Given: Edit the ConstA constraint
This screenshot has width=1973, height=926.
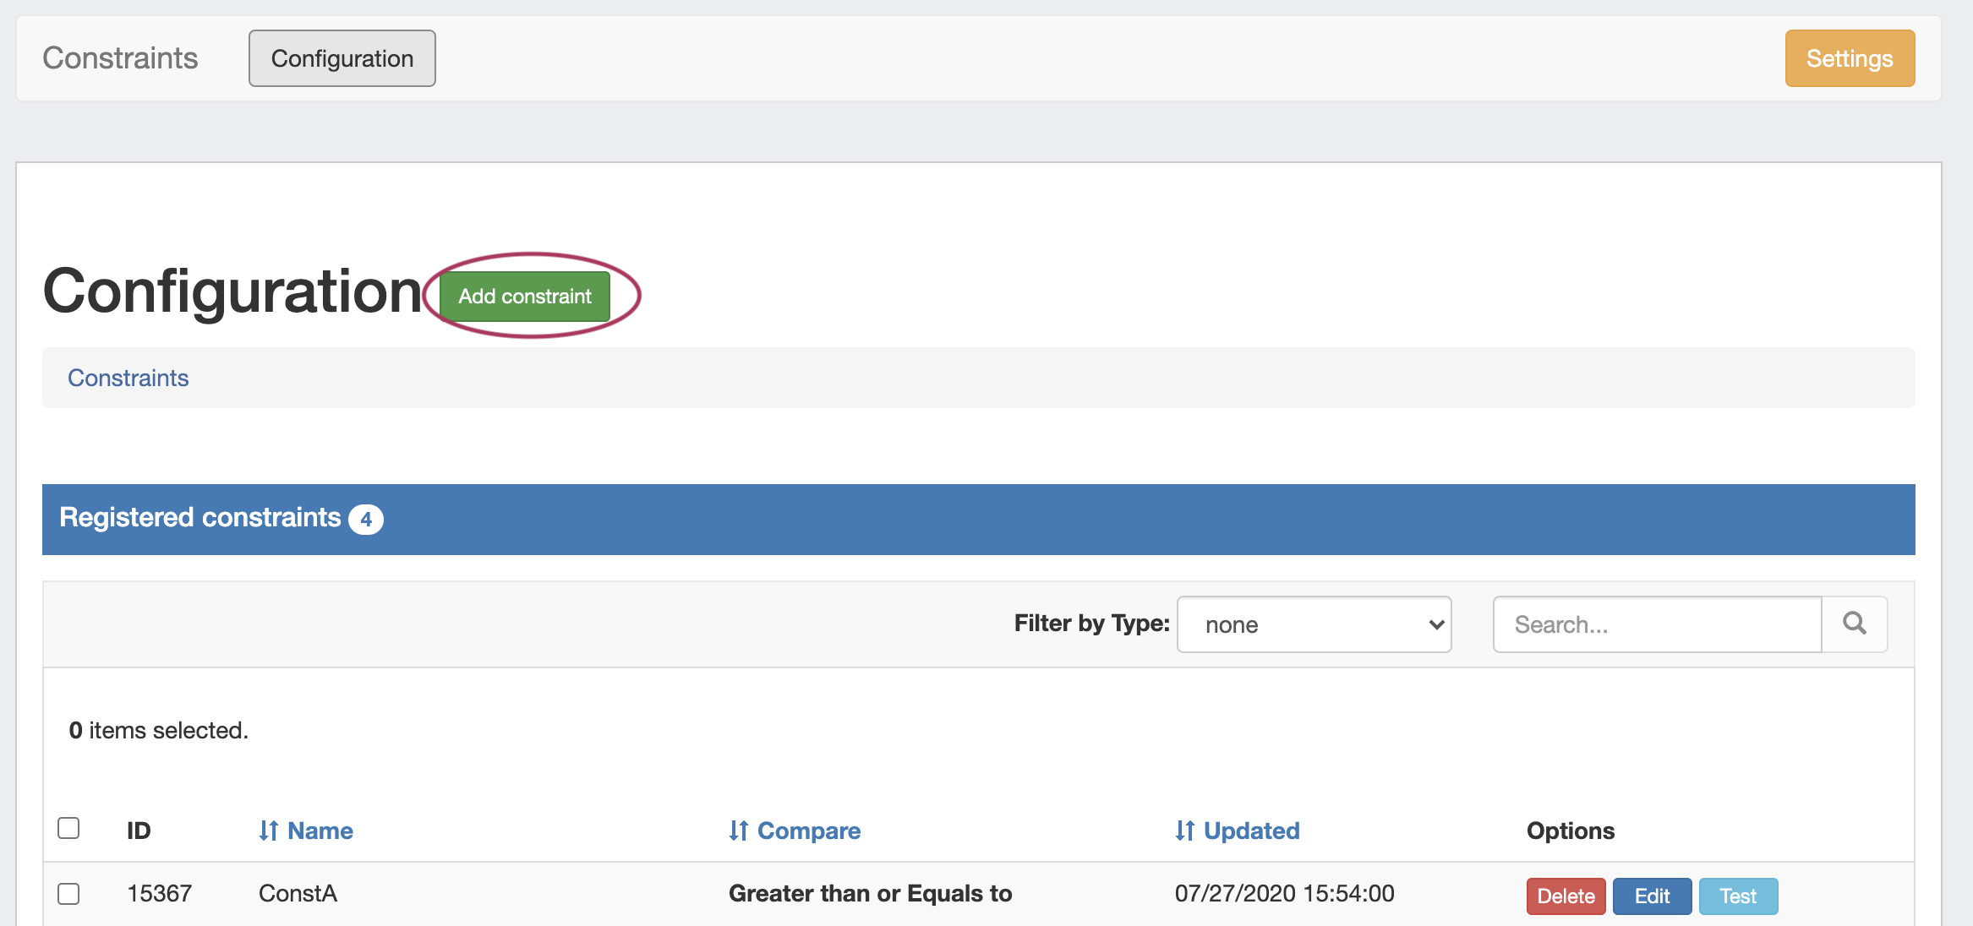Looking at the screenshot, I should pyautogui.click(x=1652, y=896).
